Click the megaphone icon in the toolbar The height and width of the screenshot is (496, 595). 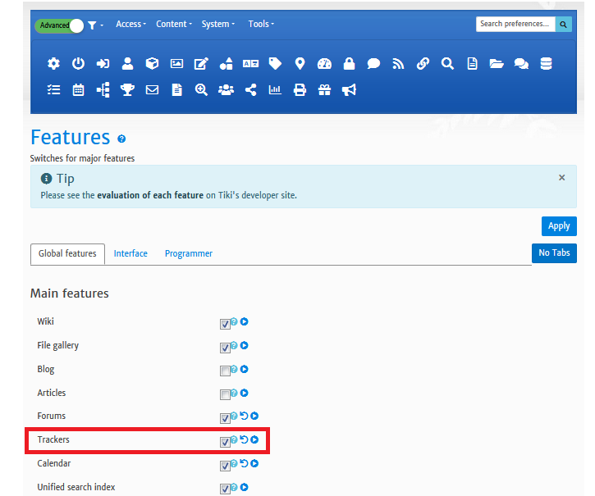click(x=349, y=90)
